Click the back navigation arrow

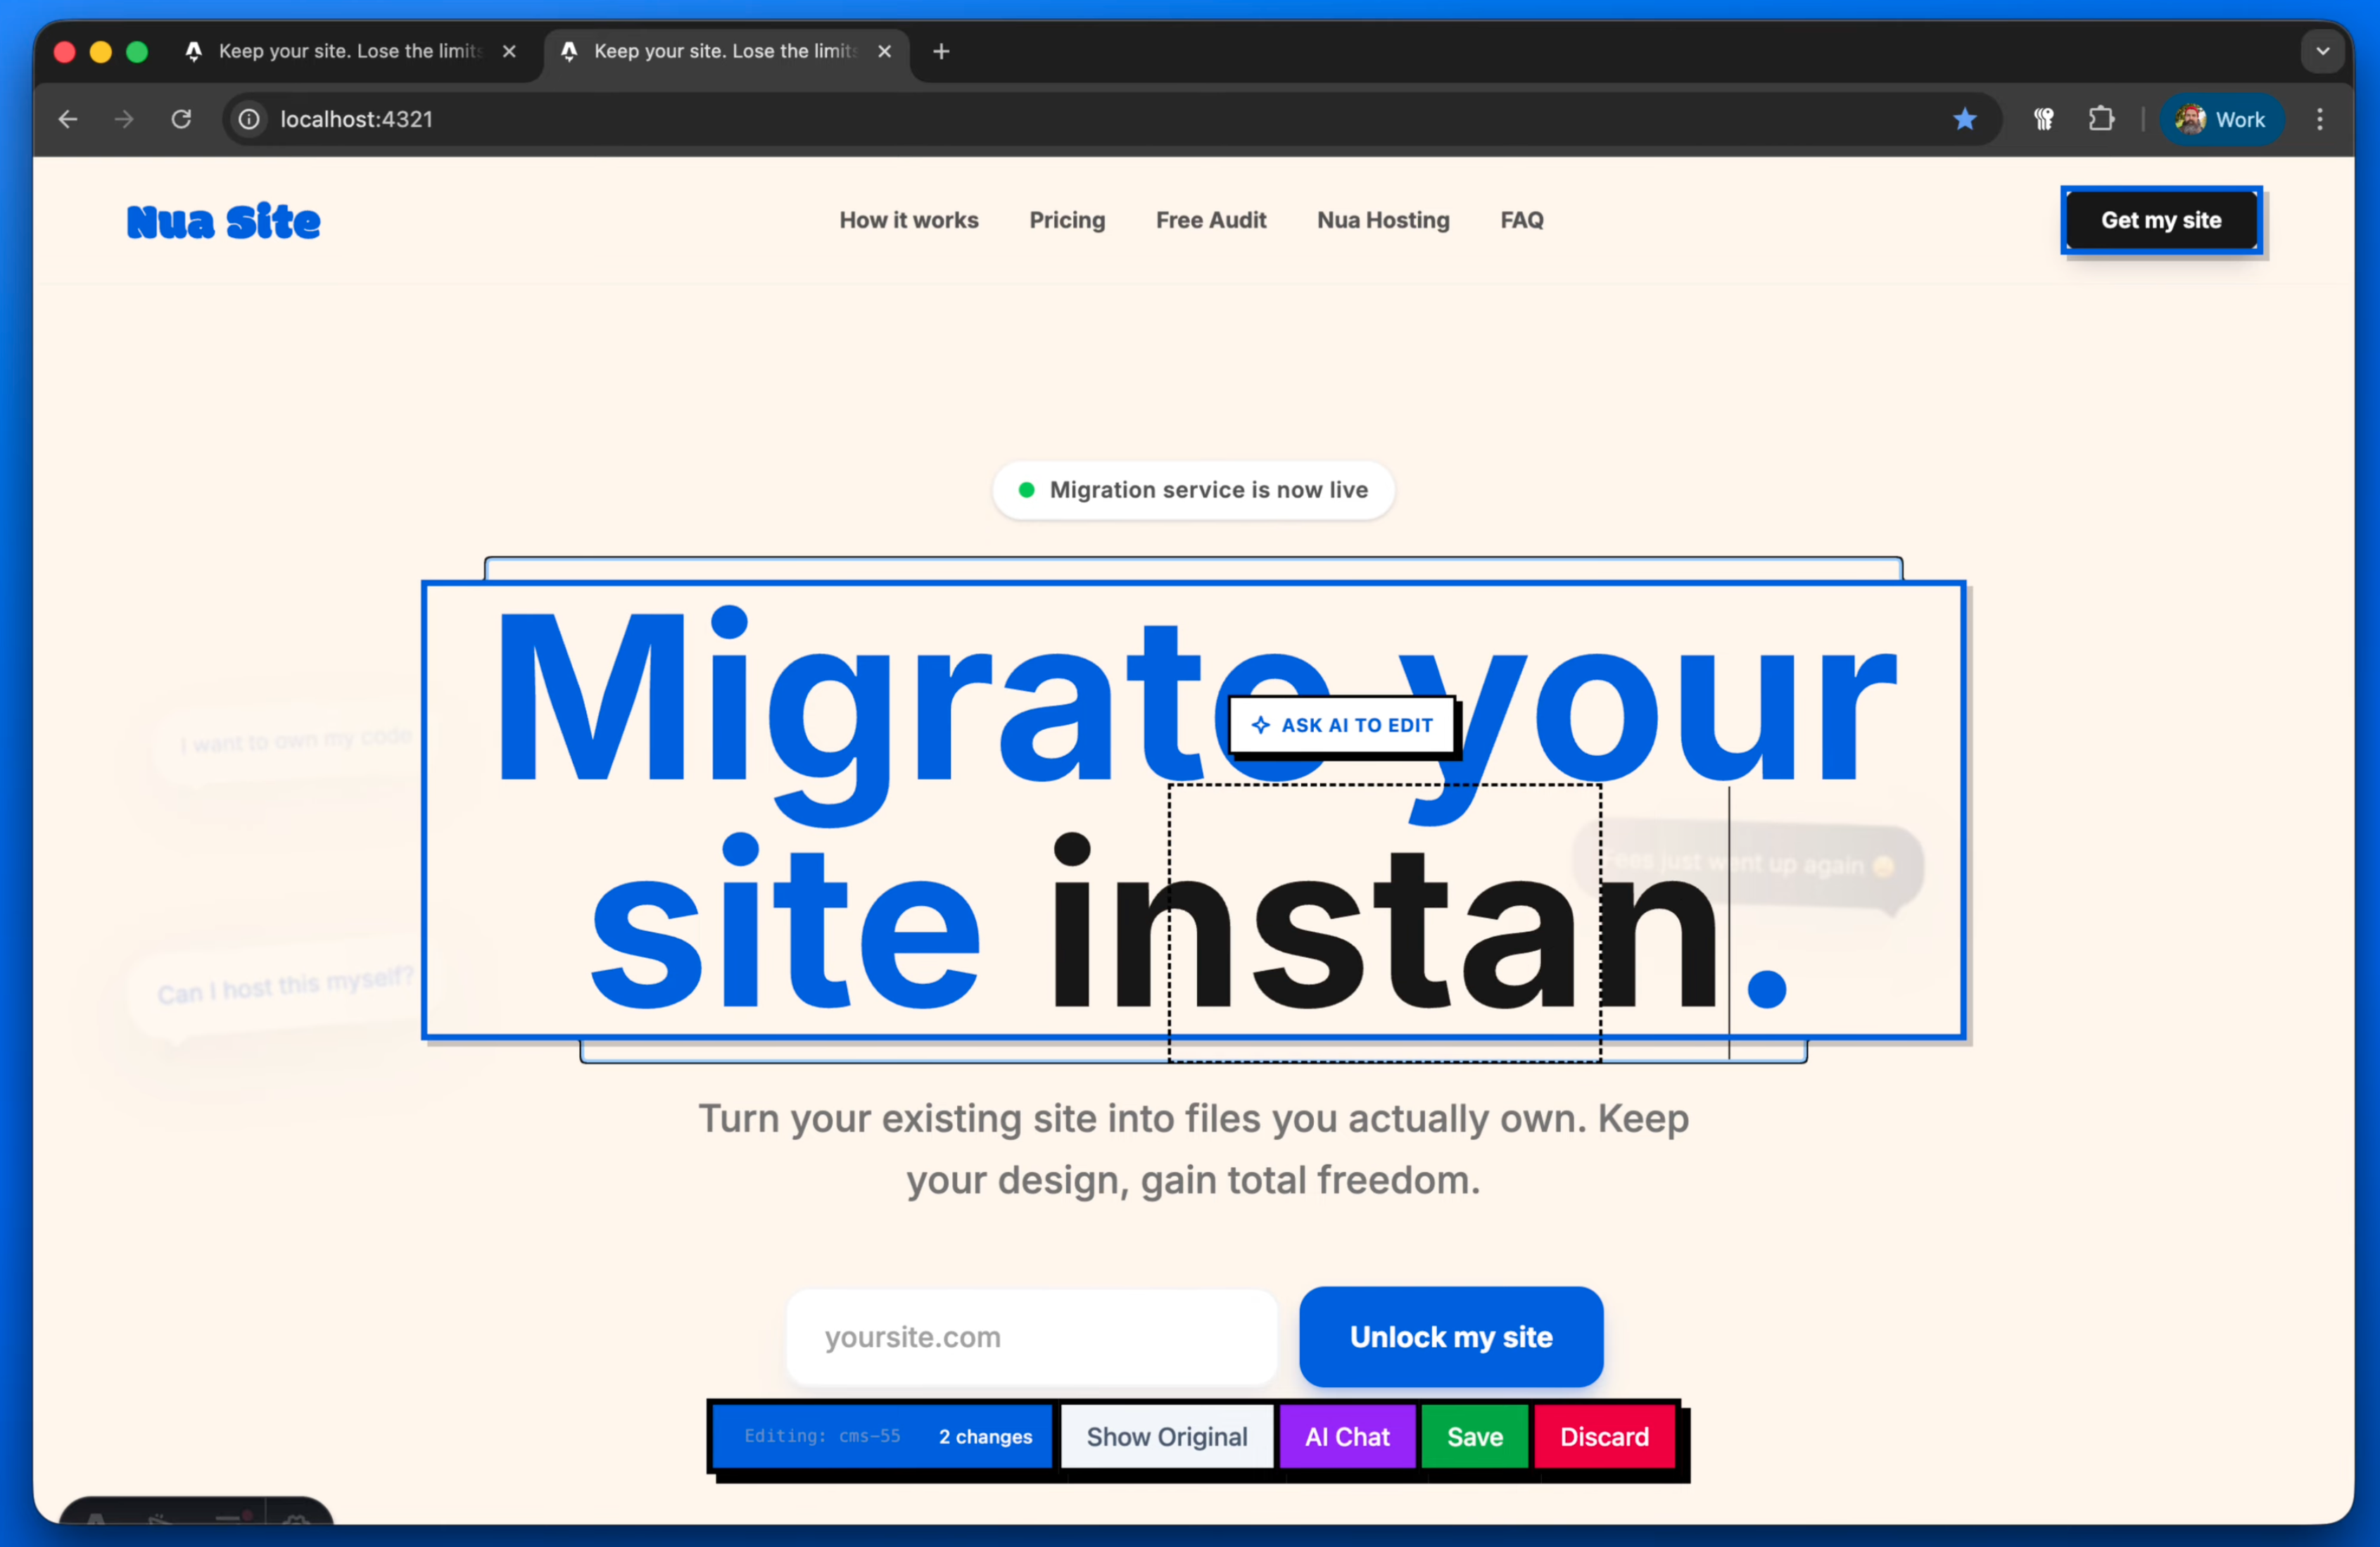click(x=67, y=119)
